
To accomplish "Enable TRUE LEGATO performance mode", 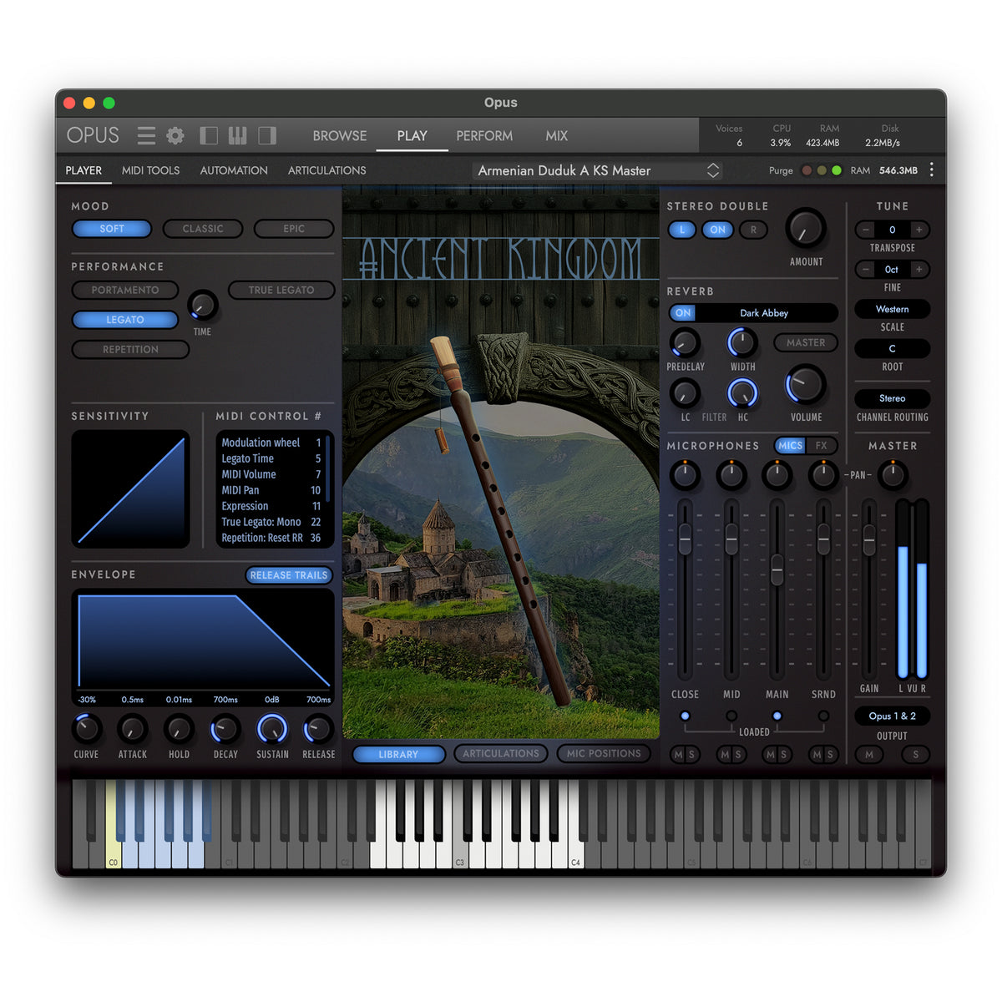I will pyautogui.click(x=281, y=290).
